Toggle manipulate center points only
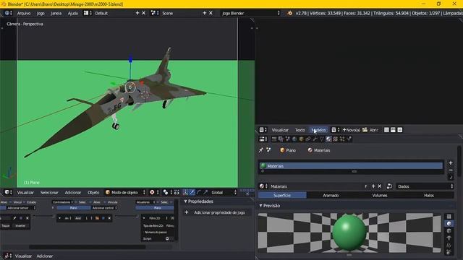This screenshot has width=463, height=260. (x=177, y=192)
